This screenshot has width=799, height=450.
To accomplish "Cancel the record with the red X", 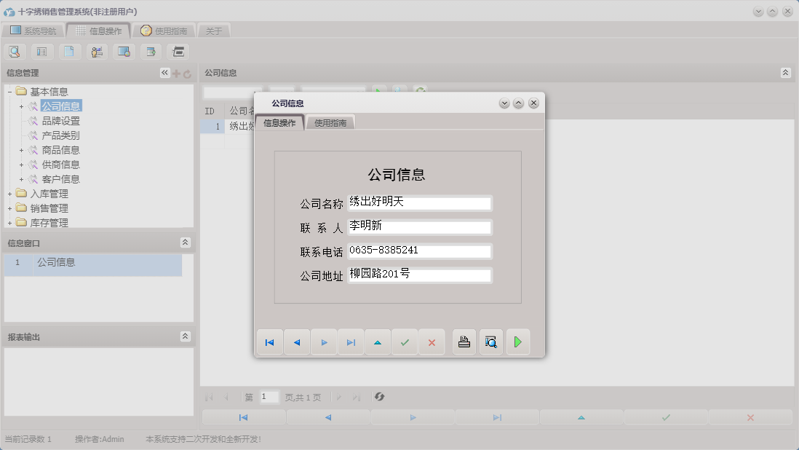I will pyautogui.click(x=431, y=342).
